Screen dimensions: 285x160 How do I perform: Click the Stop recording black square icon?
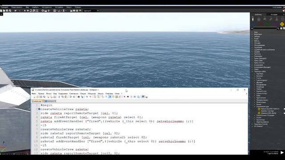128,97
